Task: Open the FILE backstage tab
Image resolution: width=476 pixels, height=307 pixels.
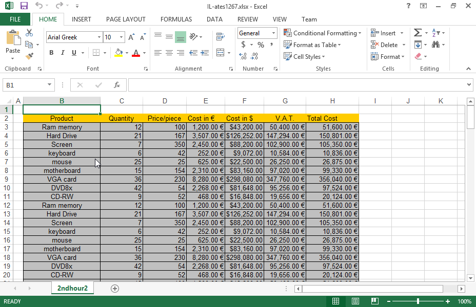Action: 15,19
